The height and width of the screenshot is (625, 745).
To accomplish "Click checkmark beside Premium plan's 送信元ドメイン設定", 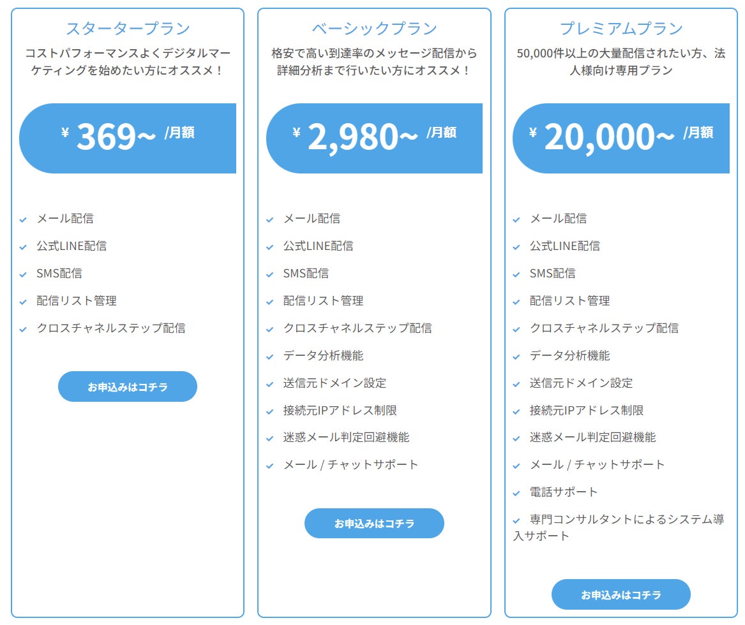I will (x=516, y=384).
